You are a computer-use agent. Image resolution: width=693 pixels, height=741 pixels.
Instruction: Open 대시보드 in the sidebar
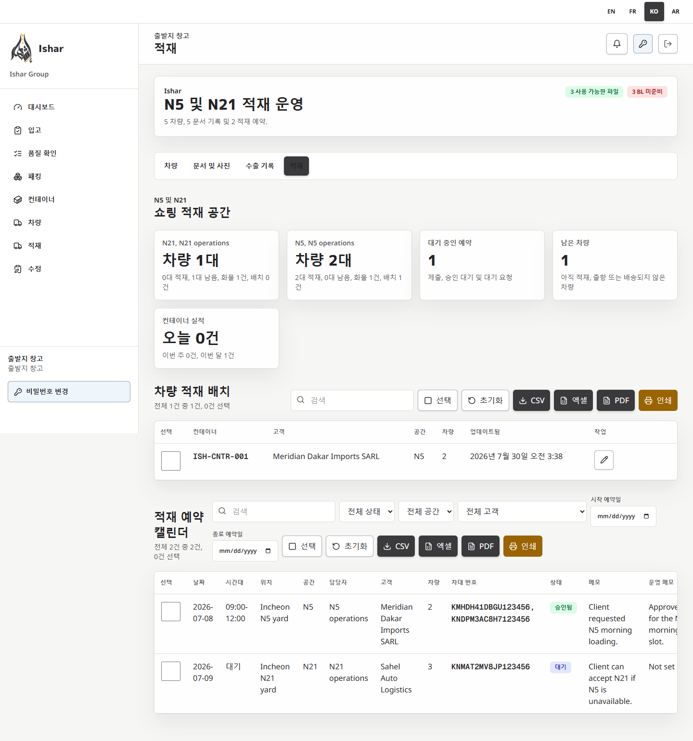pos(69,107)
